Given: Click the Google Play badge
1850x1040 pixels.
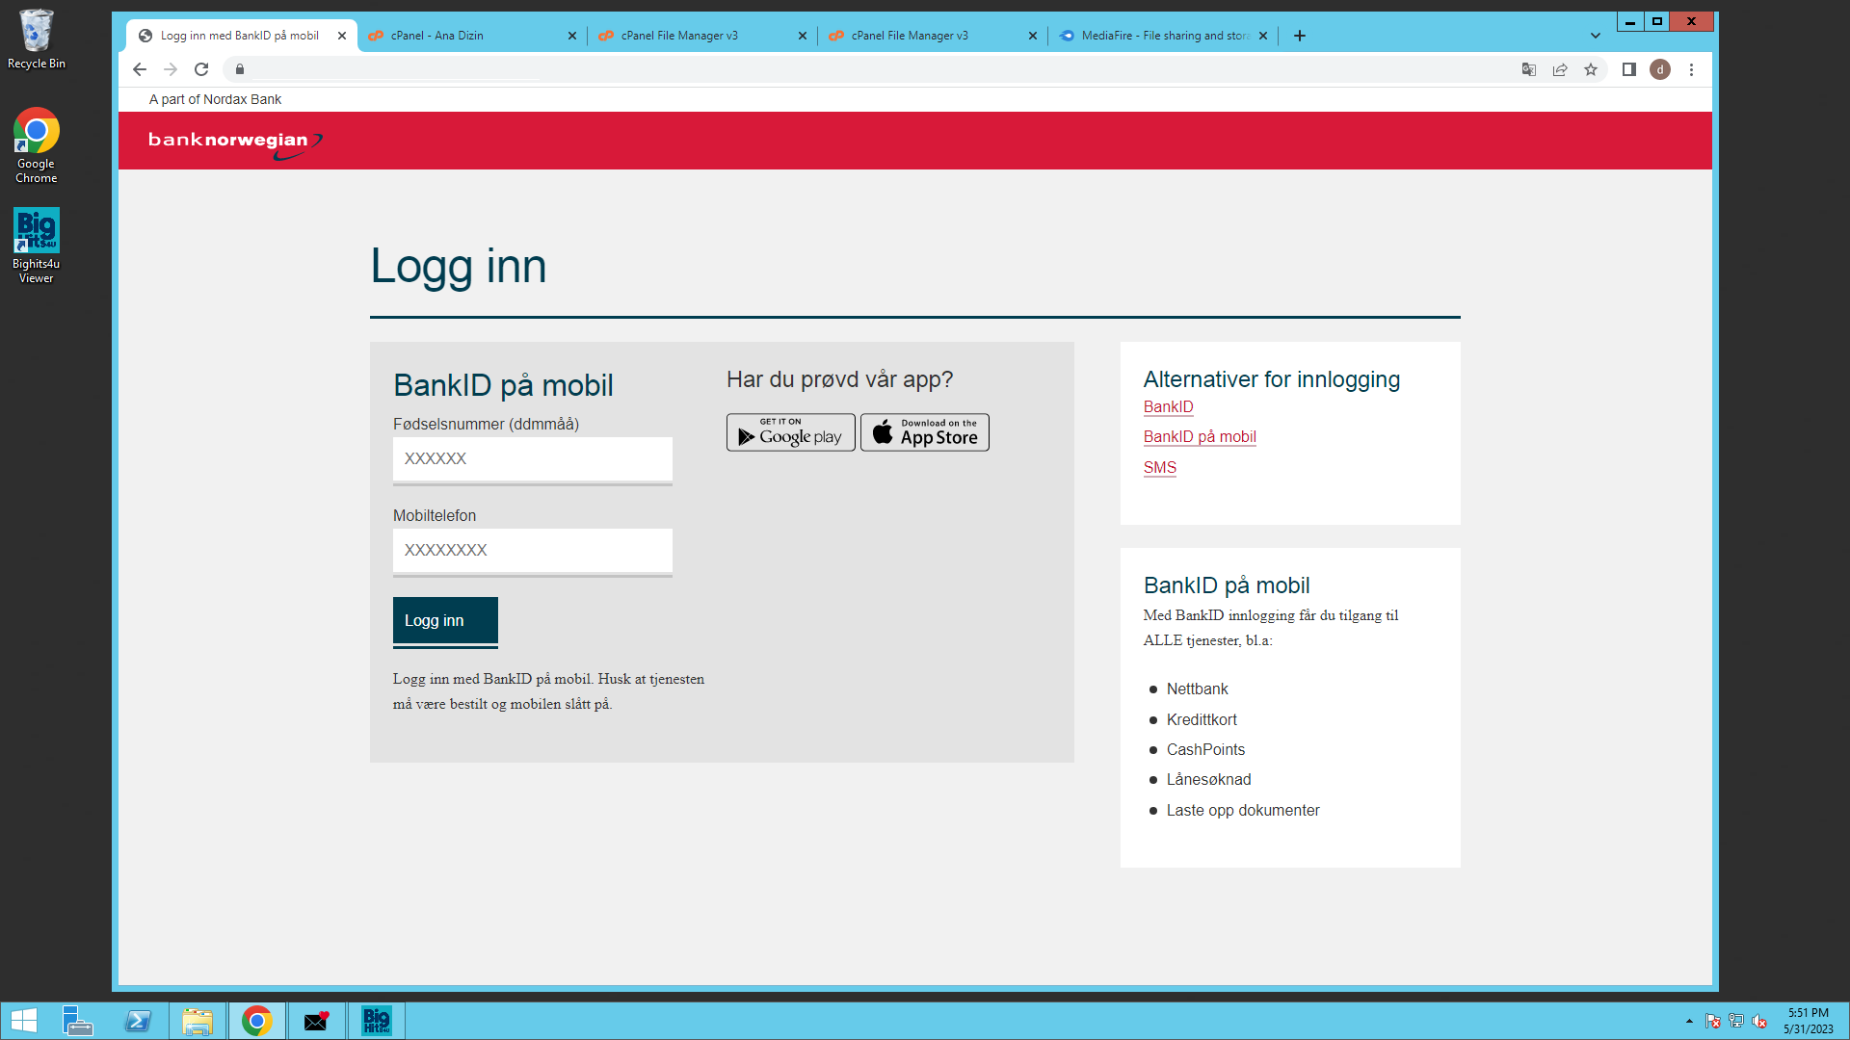Looking at the screenshot, I should [790, 432].
